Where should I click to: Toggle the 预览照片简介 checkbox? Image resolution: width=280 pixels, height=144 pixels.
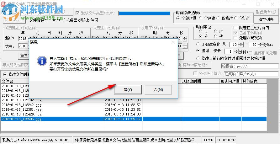208,74
